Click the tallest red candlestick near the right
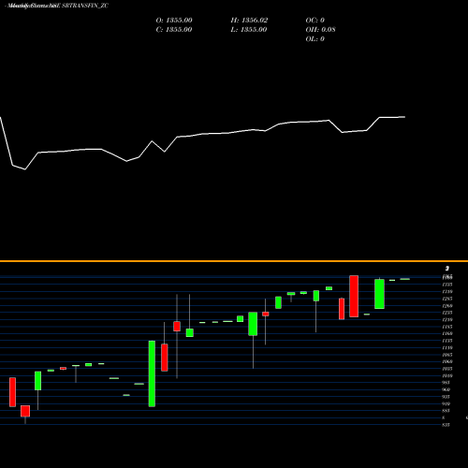This screenshot has width=468, height=468. (354, 296)
